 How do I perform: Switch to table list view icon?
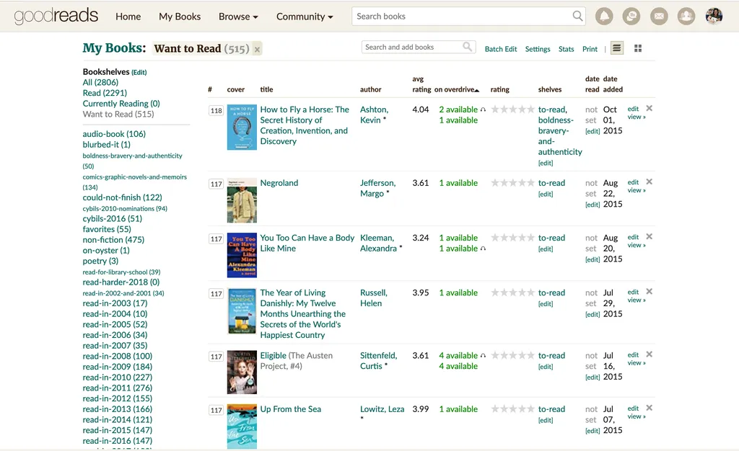(617, 48)
